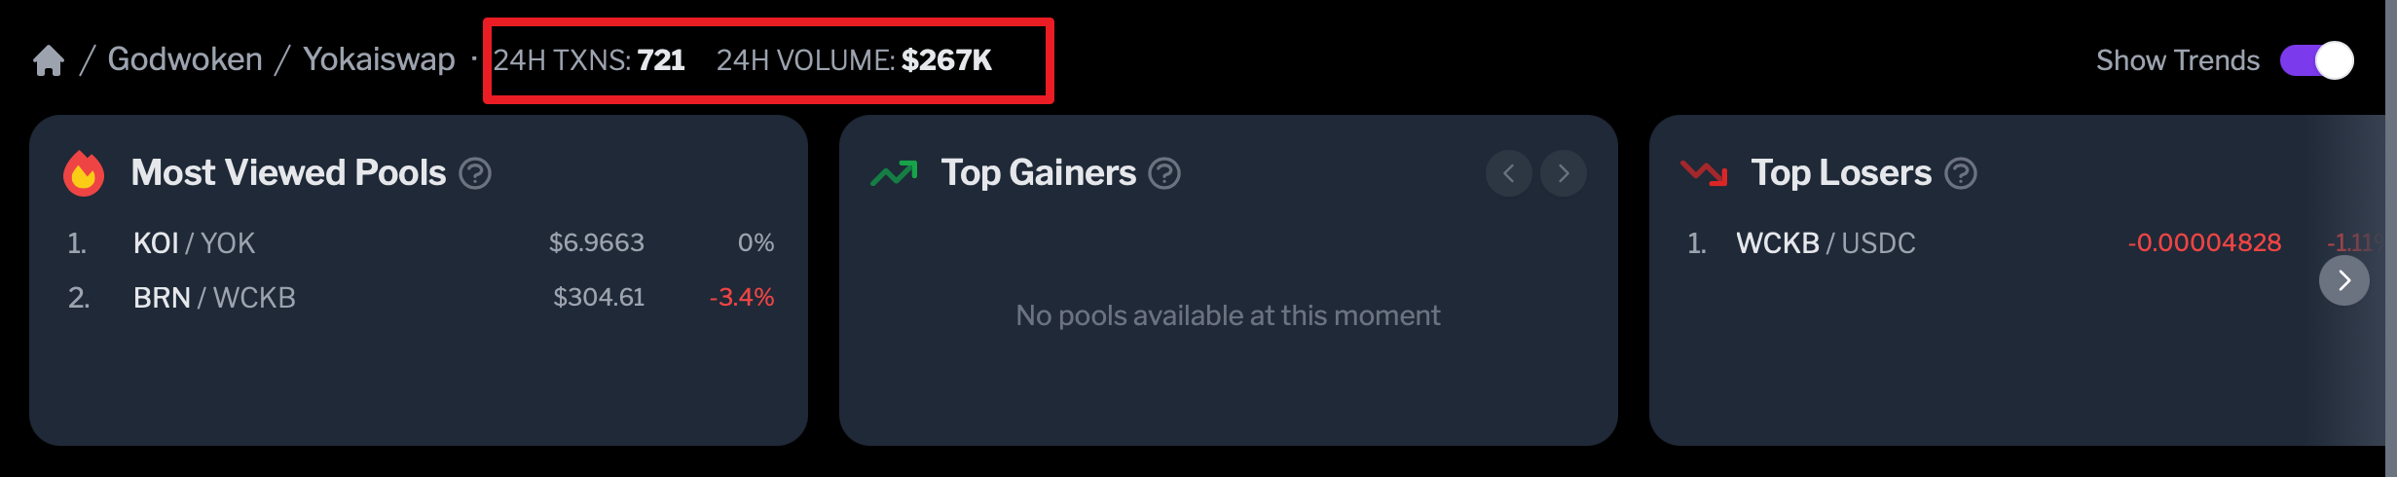Open help icon next to Top Losers
Image resolution: width=2397 pixels, height=477 pixels.
pyautogui.click(x=1961, y=173)
